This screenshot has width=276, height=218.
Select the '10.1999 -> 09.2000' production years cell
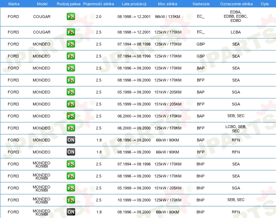134,200
